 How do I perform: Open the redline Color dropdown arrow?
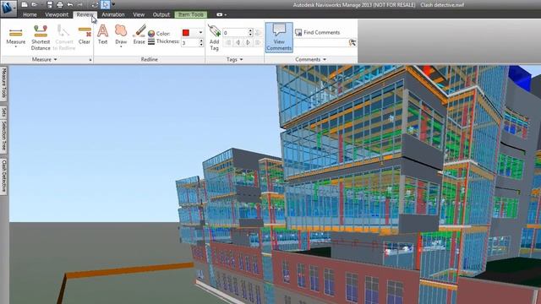[x=200, y=33]
